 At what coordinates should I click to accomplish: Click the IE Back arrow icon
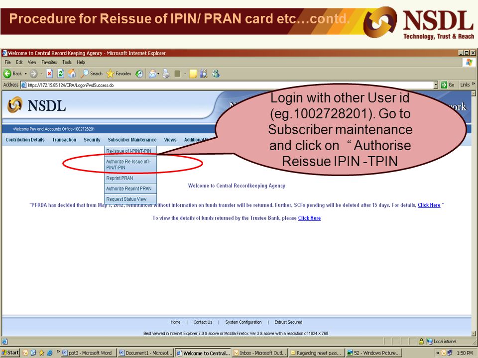pos(7,74)
